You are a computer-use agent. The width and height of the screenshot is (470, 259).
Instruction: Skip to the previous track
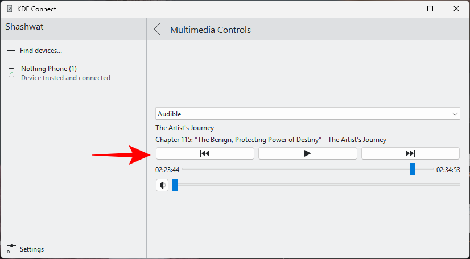click(x=205, y=153)
